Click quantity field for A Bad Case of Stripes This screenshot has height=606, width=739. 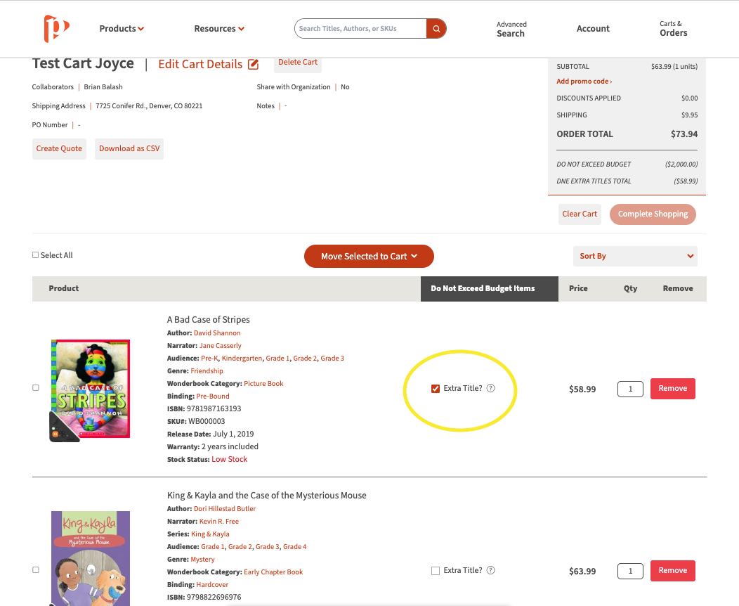tap(630, 389)
